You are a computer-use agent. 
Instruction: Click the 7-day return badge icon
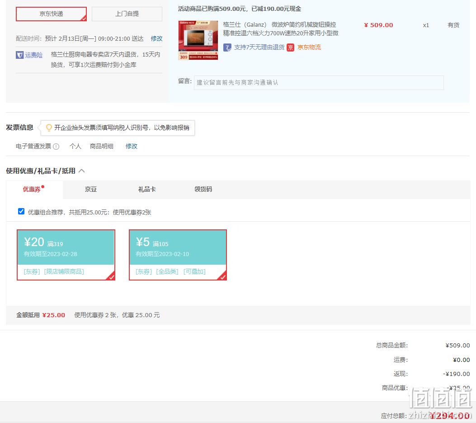coord(227,48)
